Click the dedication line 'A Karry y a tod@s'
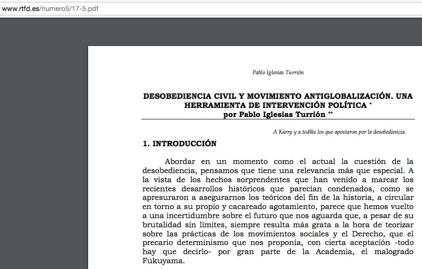 339,132
